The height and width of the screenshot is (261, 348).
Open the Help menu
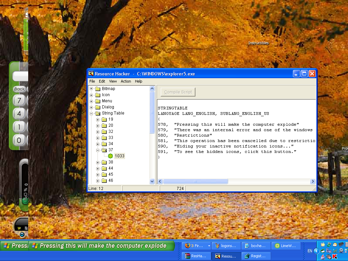139,81
